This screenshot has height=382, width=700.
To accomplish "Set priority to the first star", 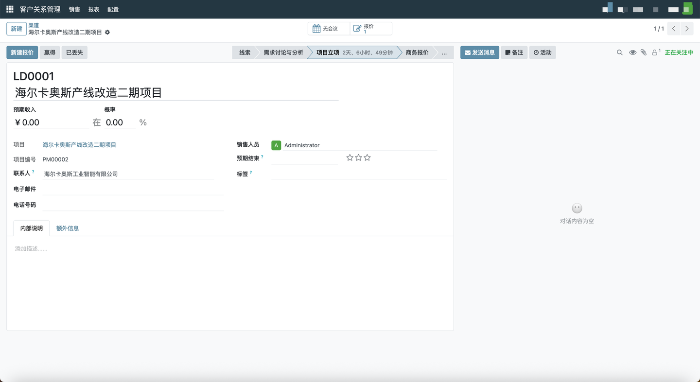I will 350,157.
